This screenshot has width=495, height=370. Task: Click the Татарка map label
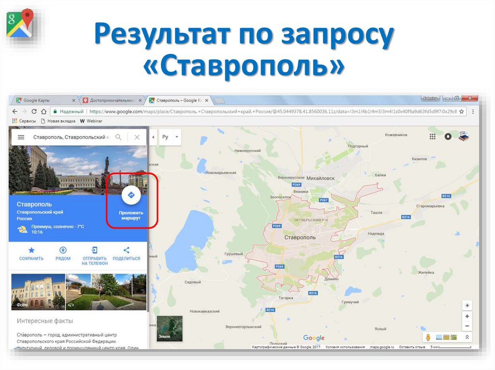coord(286,298)
